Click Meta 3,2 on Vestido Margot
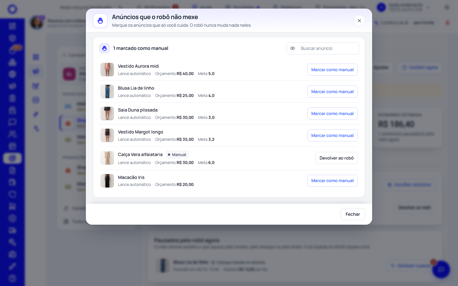This screenshot has height=286, width=458. click(206, 139)
